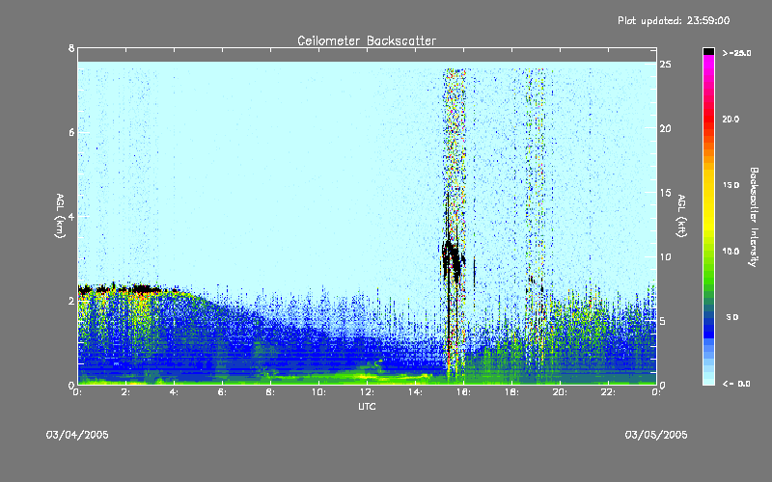Click the '4:' hour label on time axis
The image size is (772, 482).
[x=175, y=392]
